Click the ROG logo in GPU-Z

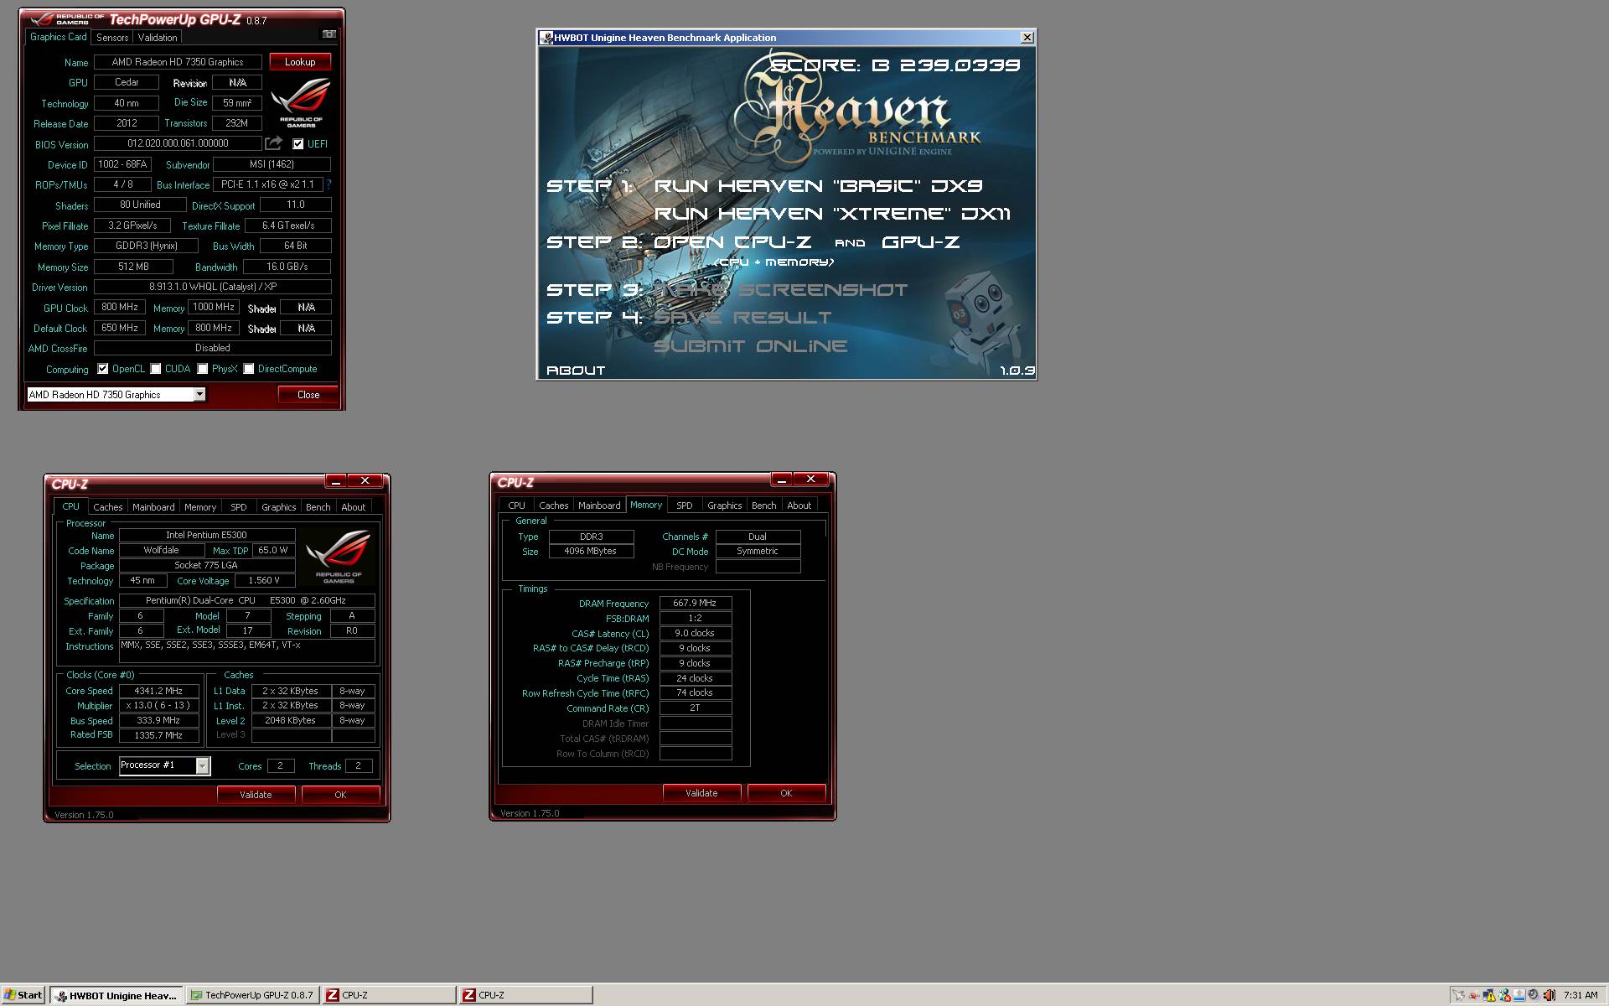coord(301,102)
